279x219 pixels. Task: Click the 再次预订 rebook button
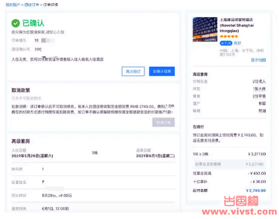tap(133, 72)
